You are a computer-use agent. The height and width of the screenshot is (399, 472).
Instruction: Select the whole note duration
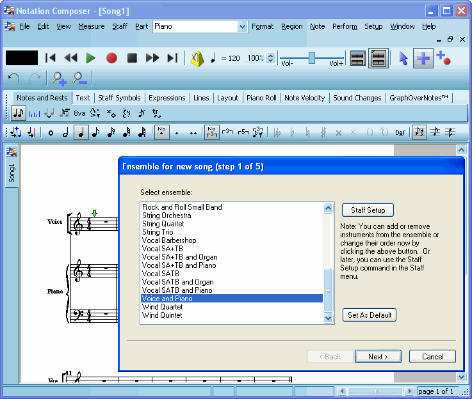[x=51, y=132]
